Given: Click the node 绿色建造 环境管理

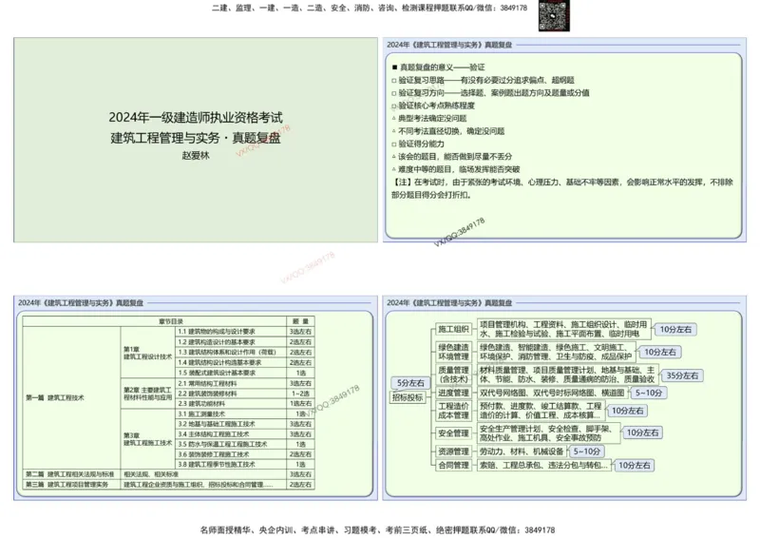Looking at the screenshot, I should 453,352.
